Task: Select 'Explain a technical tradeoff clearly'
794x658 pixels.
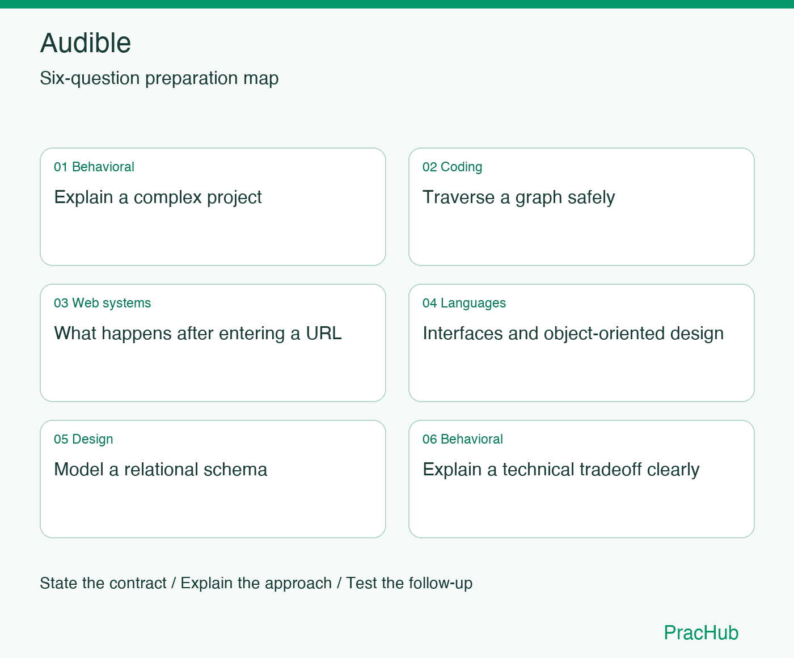Action: (x=561, y=470)
